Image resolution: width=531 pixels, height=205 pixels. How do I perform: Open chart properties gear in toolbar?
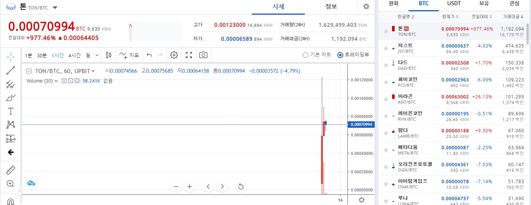click(x=174, y=55)
